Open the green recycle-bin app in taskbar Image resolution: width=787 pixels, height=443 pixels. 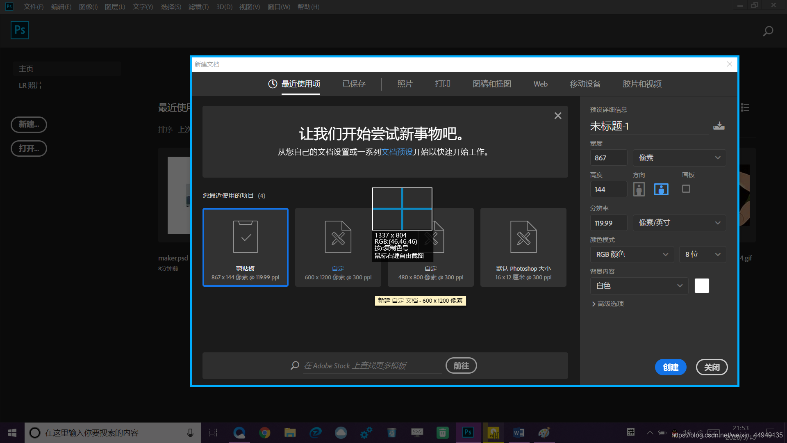(x=442, y=433)
